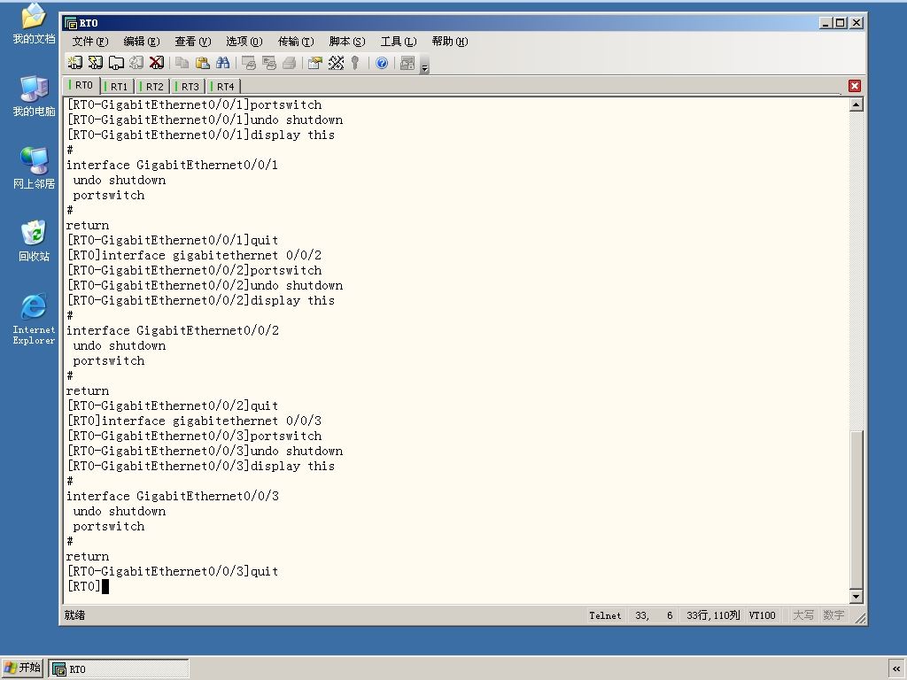Image resolution: width=907 pixels, height=680 pixels.
Task: Click the terminal scrollbar down arrow
Action: tap(857, 596)
